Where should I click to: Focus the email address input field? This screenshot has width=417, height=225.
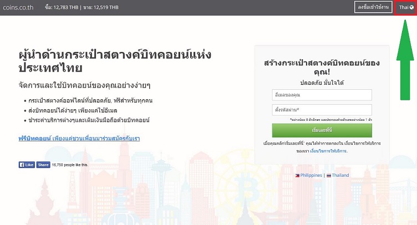coord(322,95)
